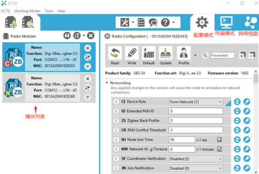This screenshot has width=259, height=174.
Task: Open calculator for NW Network Watchdog Timeout
Action: [219, 149]
